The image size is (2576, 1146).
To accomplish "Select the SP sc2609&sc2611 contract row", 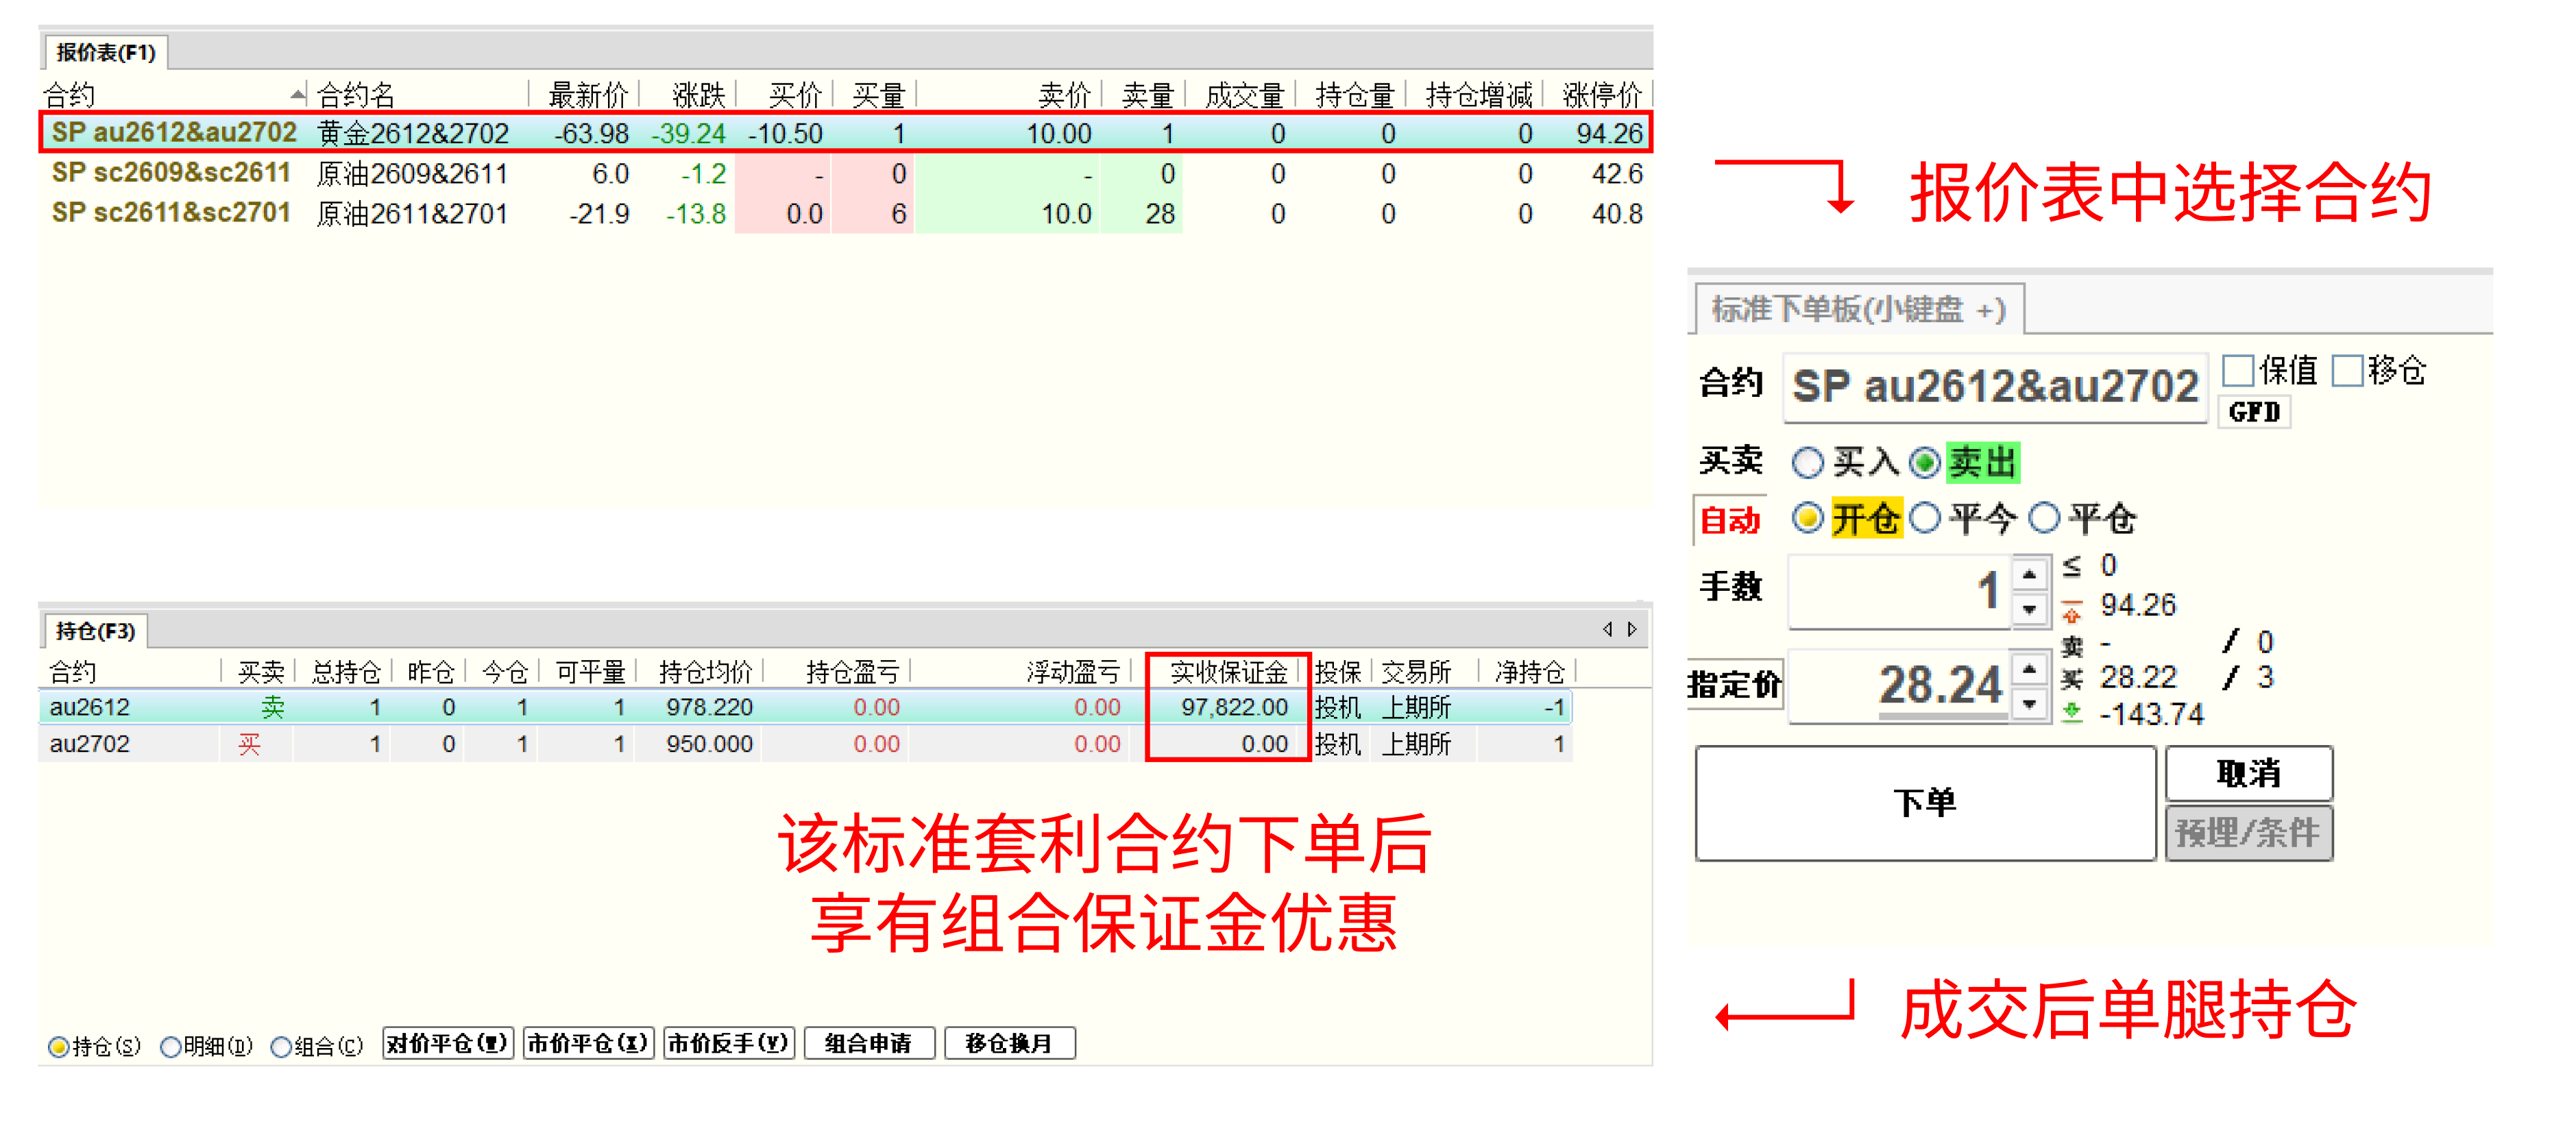I will pyautogui.click(x=846, y=174).
